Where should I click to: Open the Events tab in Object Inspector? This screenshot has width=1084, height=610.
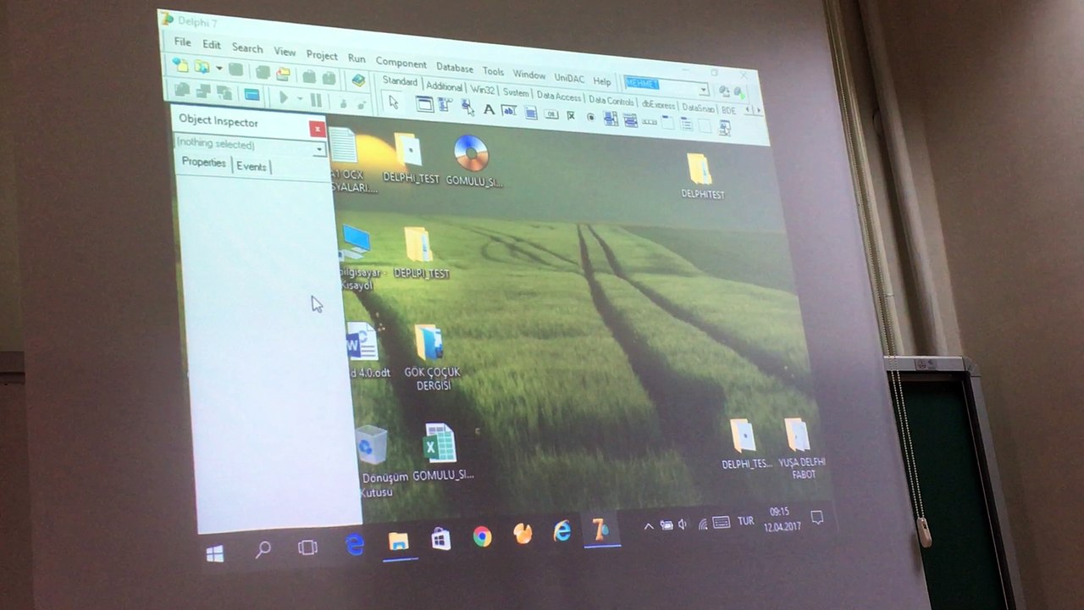click(x=252, y=166)
